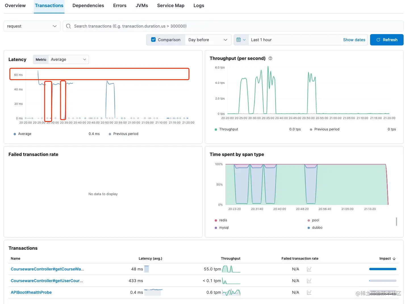Screen dimensions: 409x304
Task: Click the impact bar for getUserCour row
Action: 383,281
